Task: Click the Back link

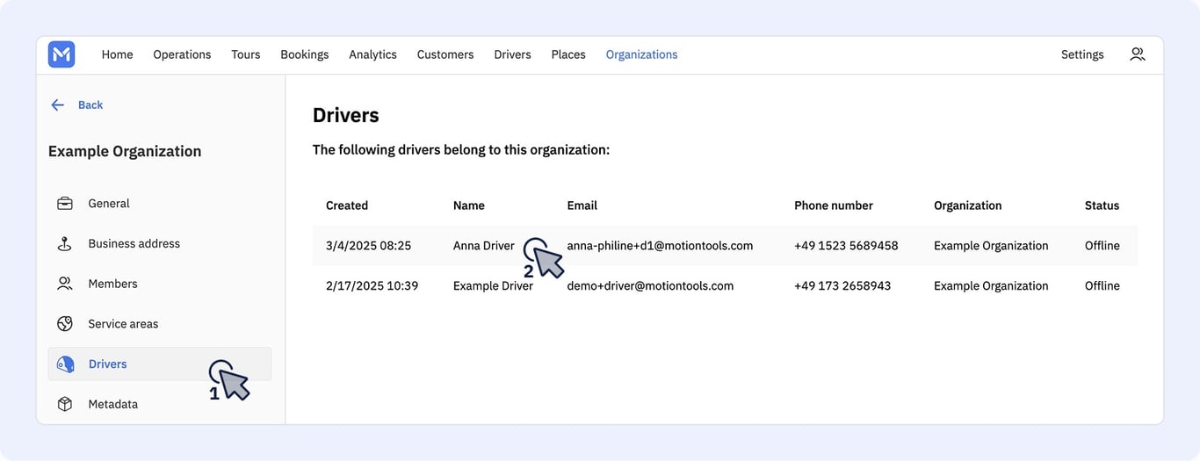Action: point(90,104)
